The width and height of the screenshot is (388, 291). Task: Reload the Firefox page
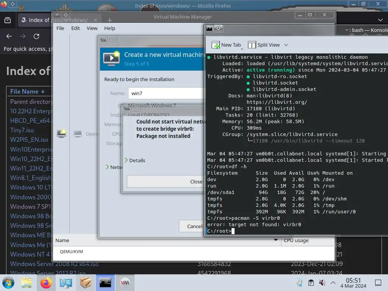pos(36,36)
